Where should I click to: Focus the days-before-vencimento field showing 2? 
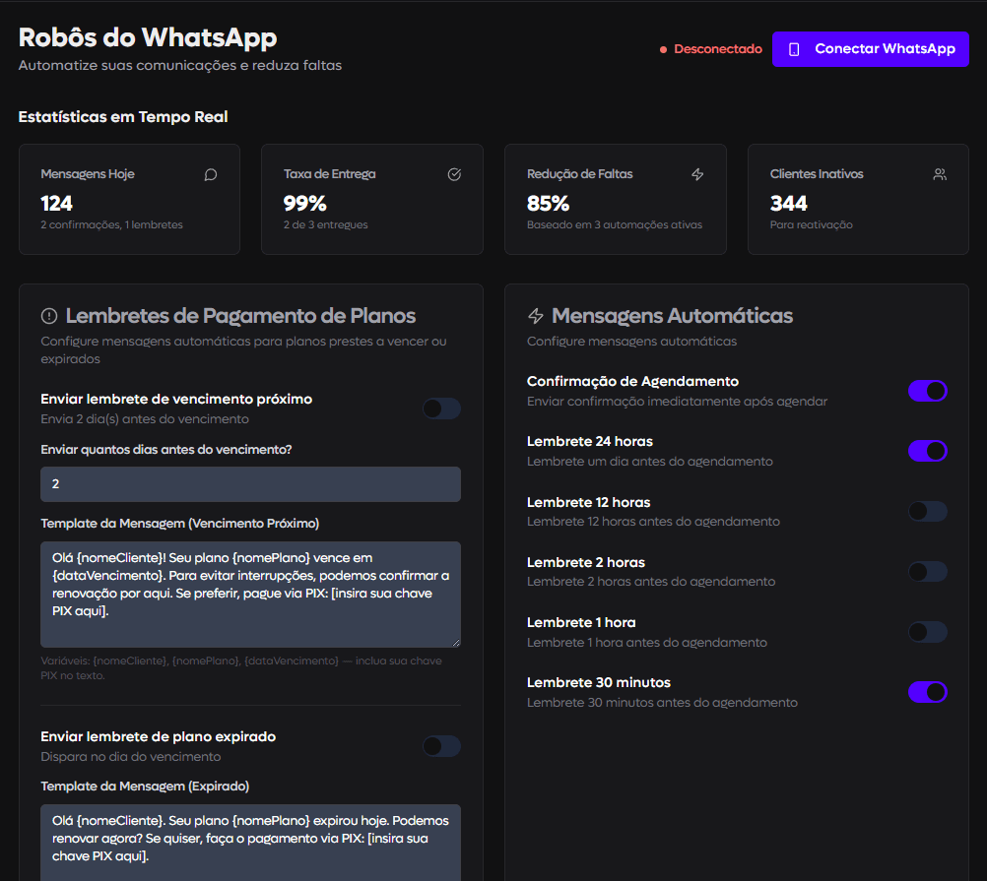(x=250, y=484)
